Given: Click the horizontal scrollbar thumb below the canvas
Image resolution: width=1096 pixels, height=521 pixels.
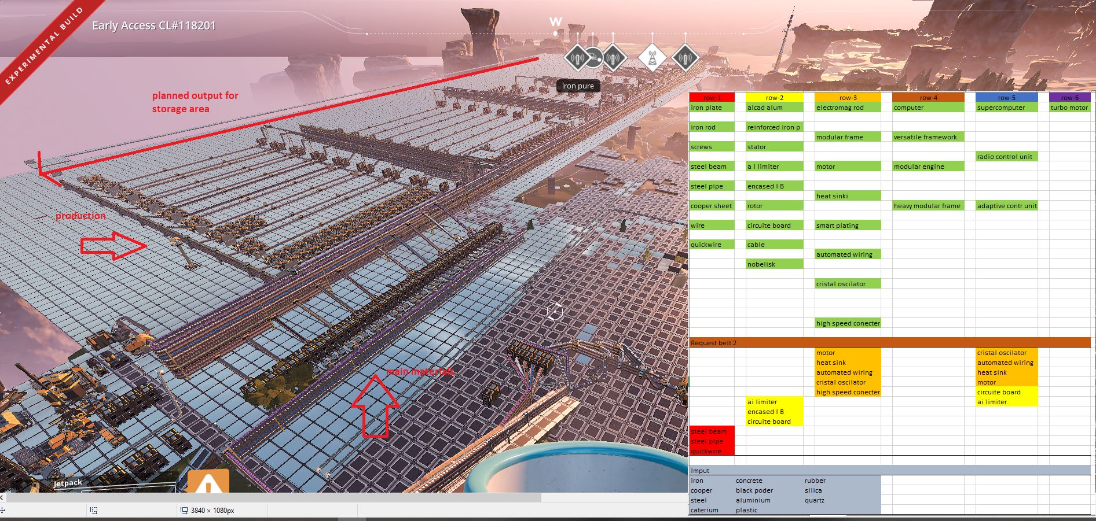Looking at the screenshot, I should pos(272,497).
